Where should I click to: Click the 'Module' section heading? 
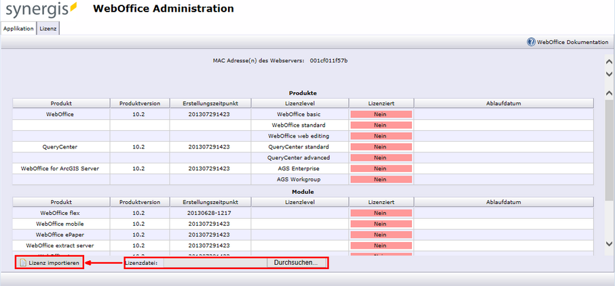303,192
